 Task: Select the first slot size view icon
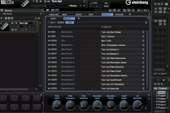pos(6,18)
